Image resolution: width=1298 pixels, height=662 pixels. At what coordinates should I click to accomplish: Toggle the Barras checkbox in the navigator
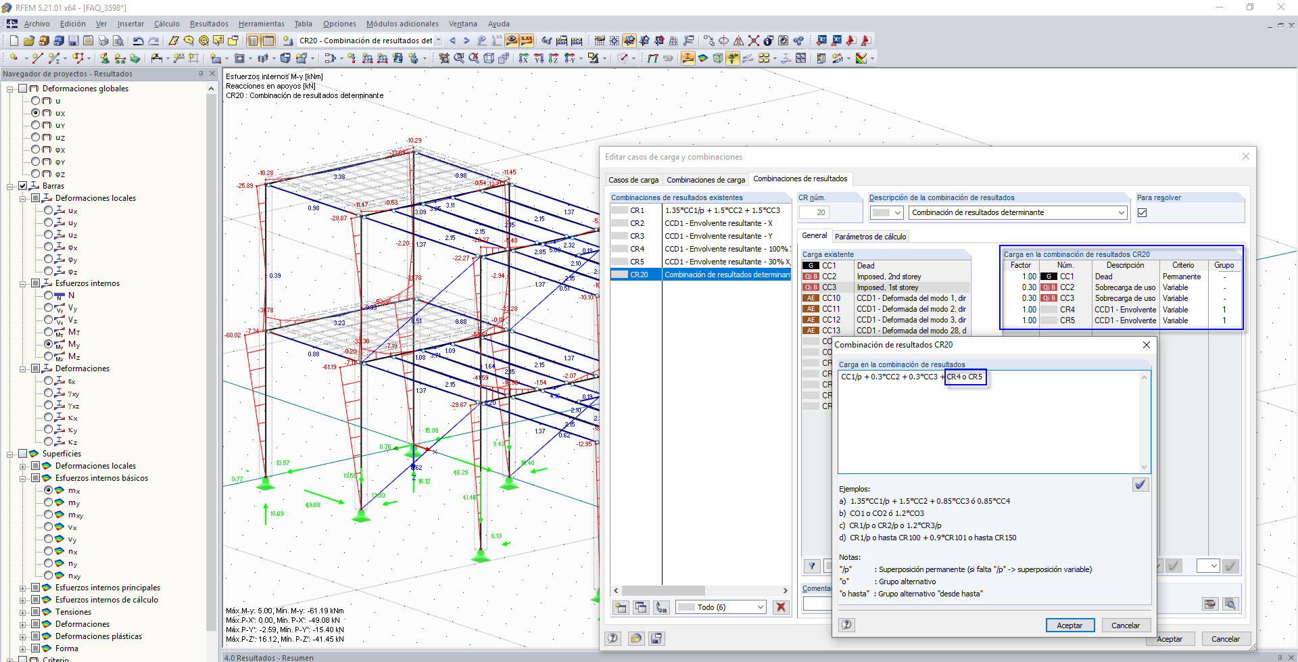click(23, 186)
